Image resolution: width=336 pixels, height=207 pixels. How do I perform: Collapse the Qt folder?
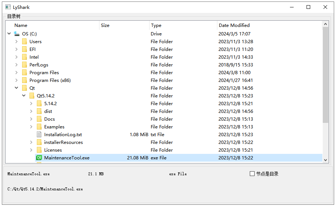(x=17, y=88)
